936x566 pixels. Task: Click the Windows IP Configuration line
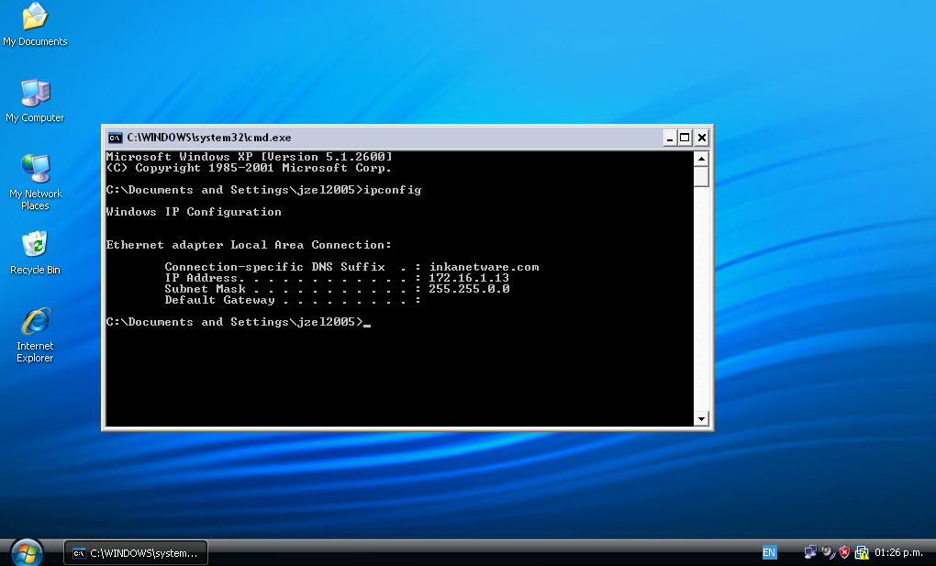tap(194, 212)
